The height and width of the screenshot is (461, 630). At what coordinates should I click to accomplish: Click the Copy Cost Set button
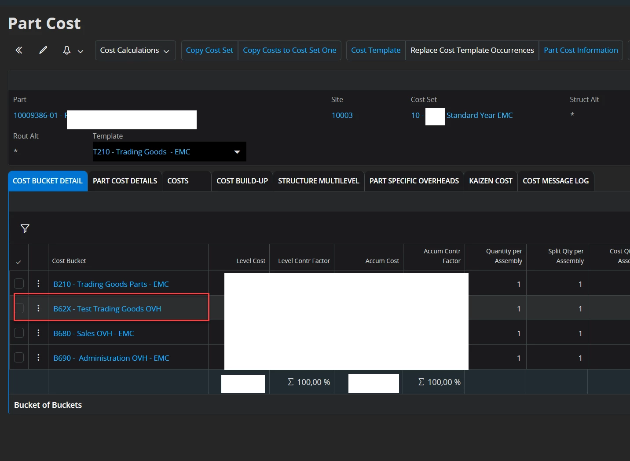(x=209, y=50)
